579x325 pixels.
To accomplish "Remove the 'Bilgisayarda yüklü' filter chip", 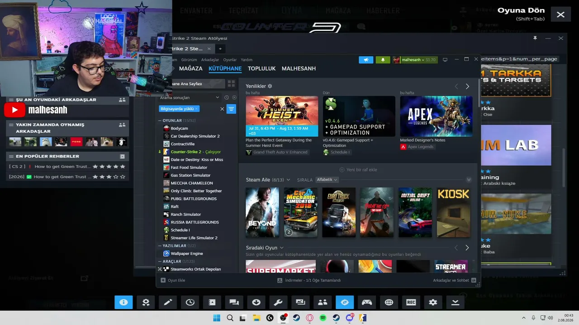I will tap(197, 109).
